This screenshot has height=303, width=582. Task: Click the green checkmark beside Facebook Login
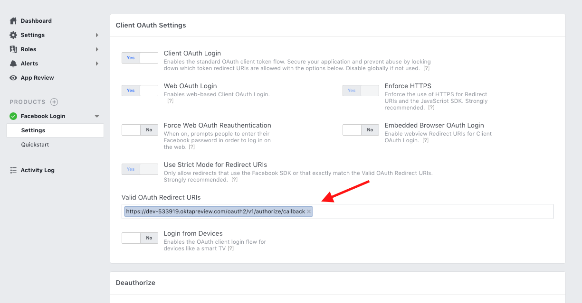(x=13, y=116)
